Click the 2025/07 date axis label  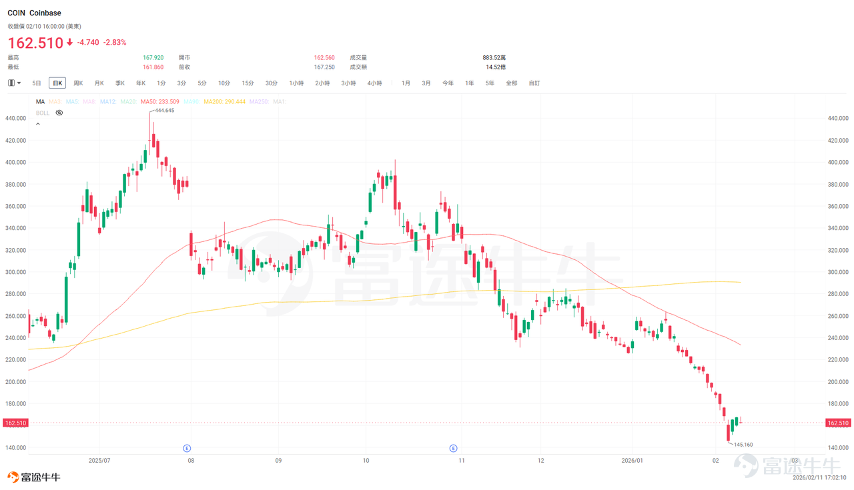(x=99, y=461)
